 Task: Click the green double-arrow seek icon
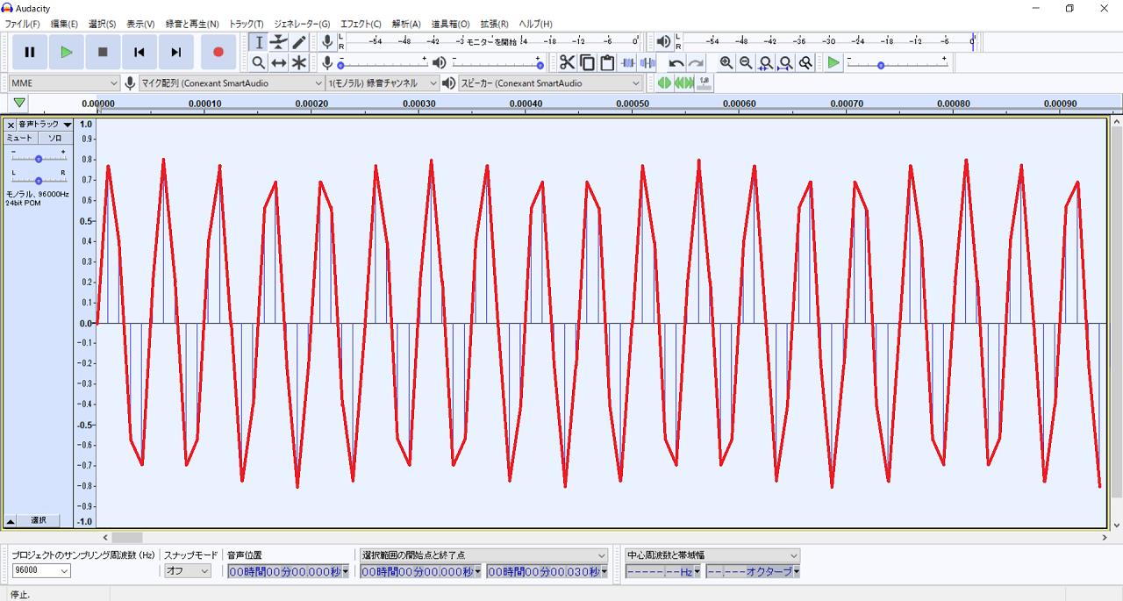683,82
